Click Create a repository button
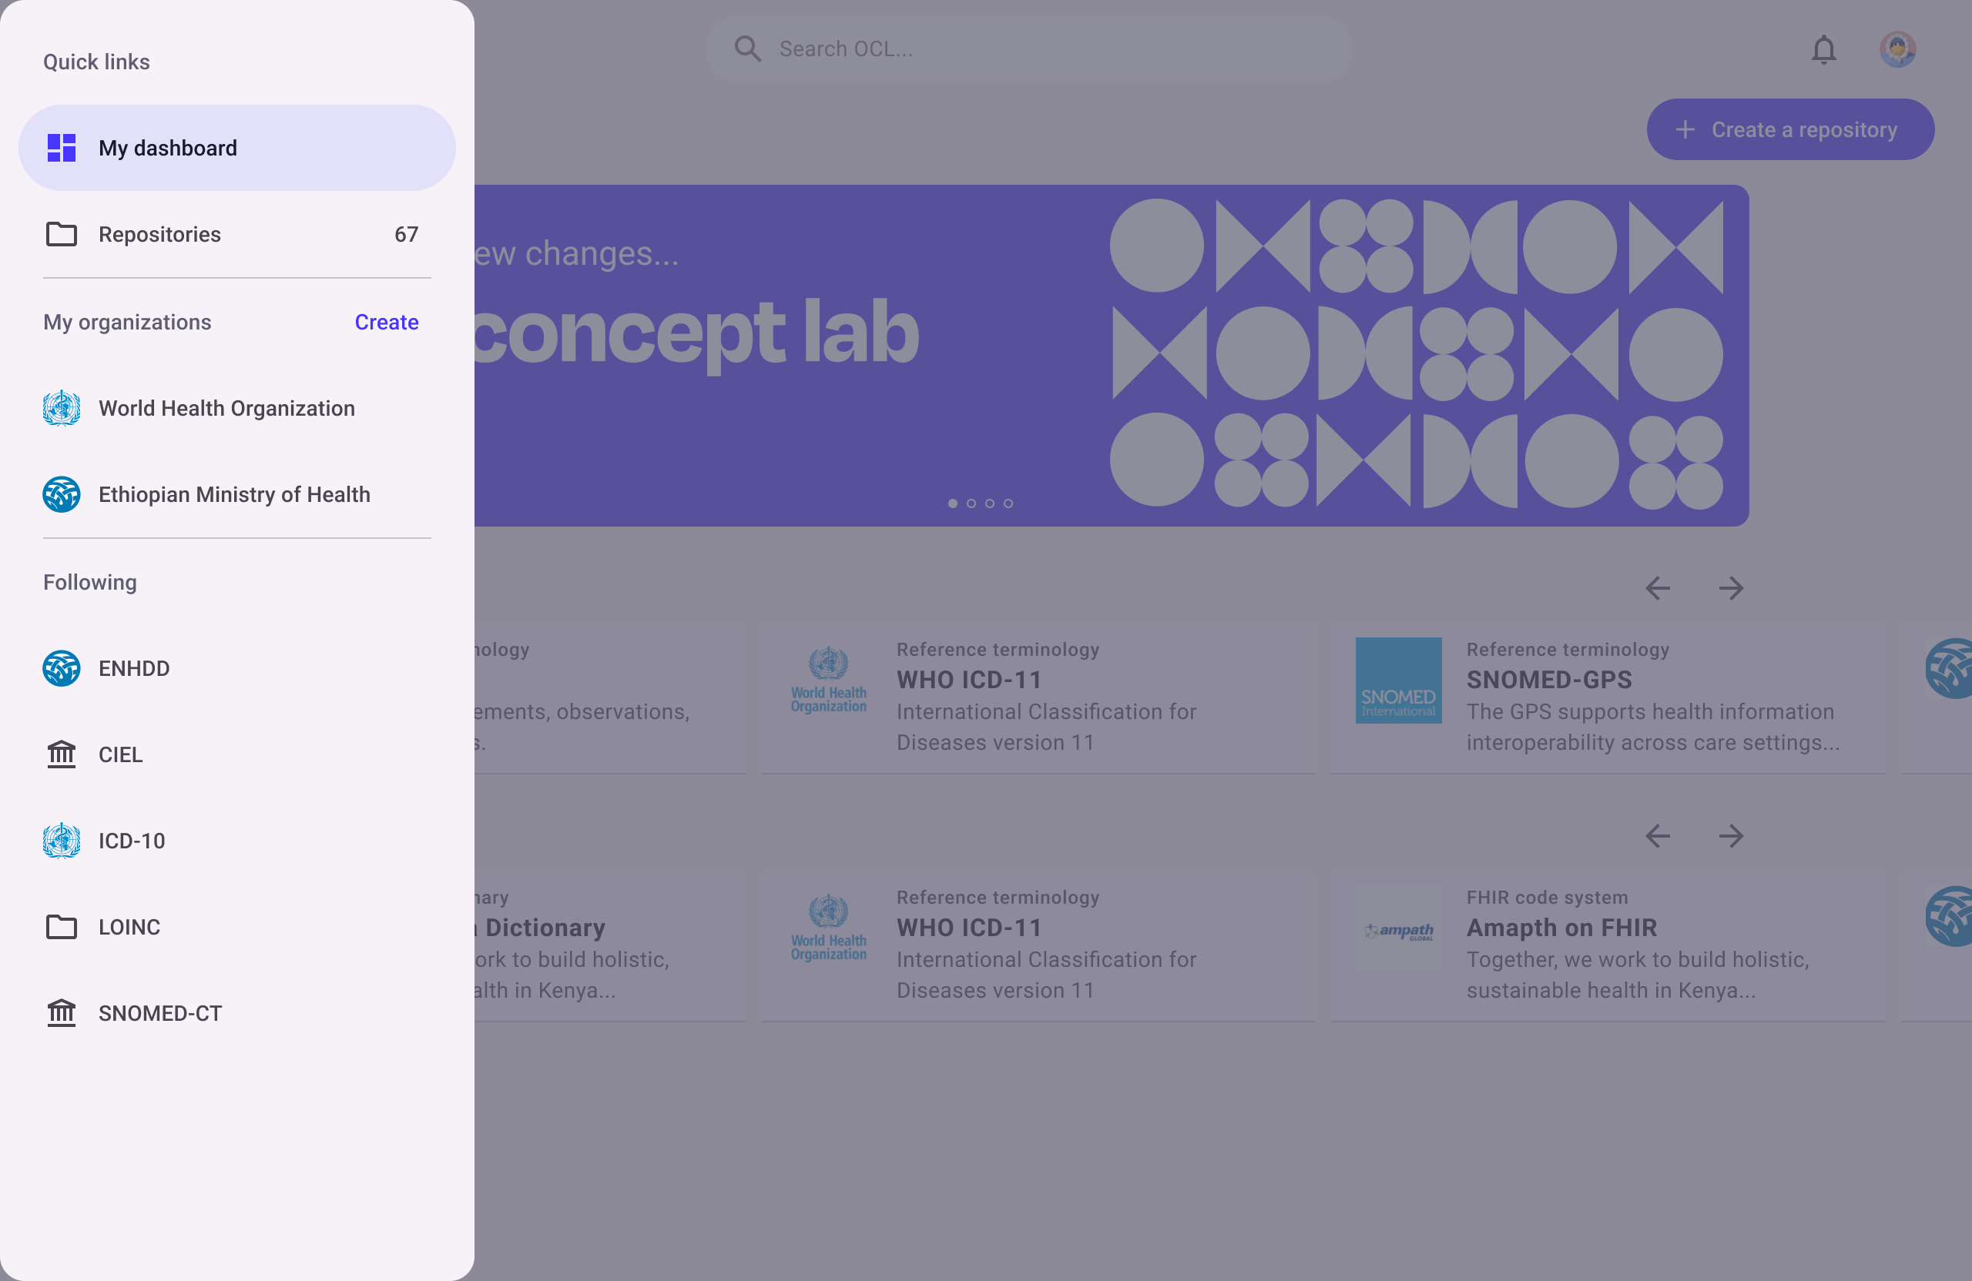 click(x=1789, y=130)
